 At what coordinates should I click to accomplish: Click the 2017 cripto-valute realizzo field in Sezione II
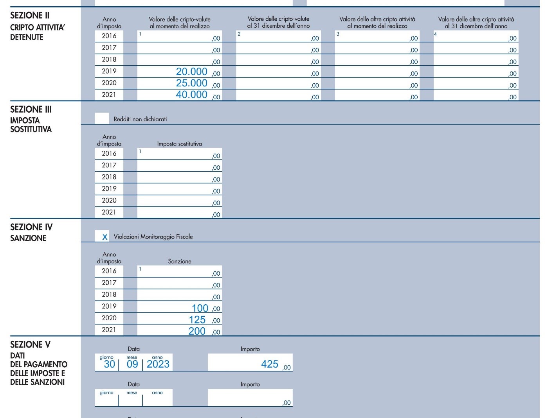180,48
